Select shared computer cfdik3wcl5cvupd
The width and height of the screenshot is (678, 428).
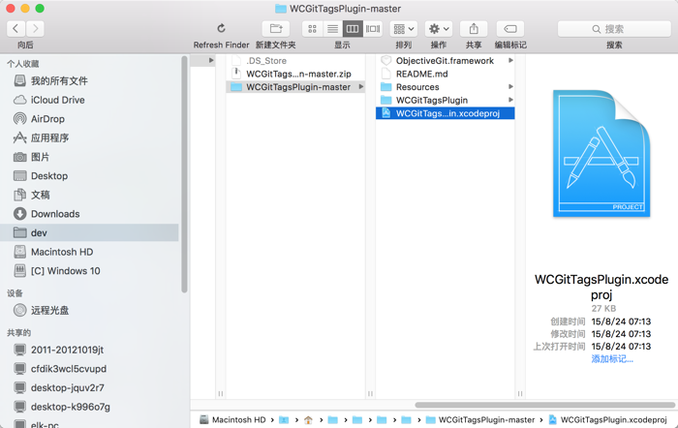pyautogui.click(x=89, y=369)
